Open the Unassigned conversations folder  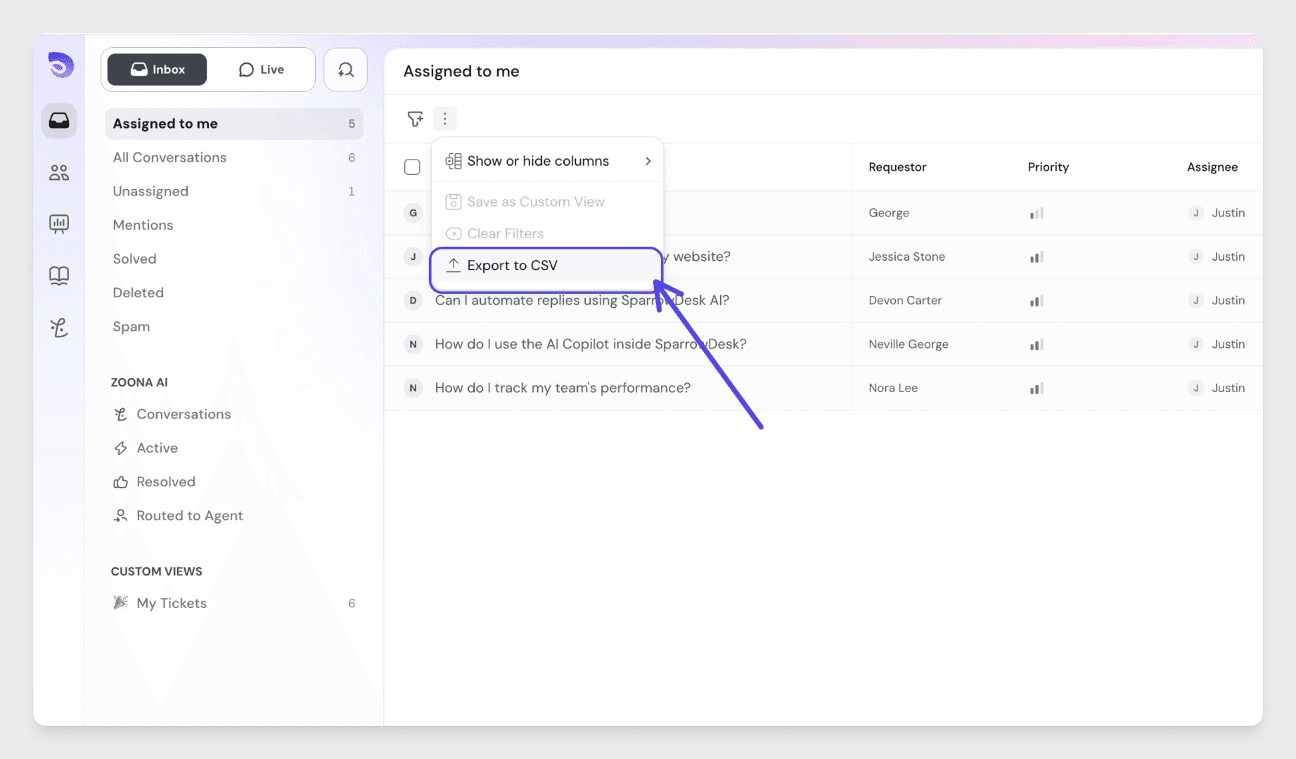pos(150,191)
